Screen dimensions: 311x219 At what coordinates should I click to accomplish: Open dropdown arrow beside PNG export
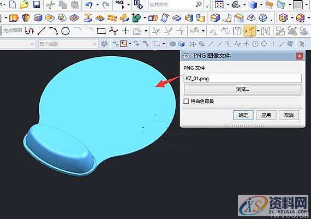129,4
